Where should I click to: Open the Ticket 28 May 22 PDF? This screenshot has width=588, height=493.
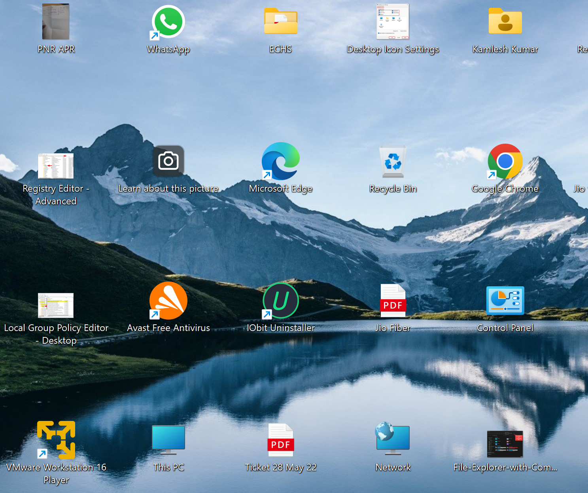click(x=281, y=440)
